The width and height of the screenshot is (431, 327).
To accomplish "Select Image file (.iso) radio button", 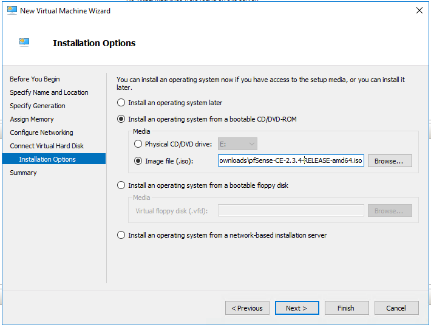I will (138, 161).
